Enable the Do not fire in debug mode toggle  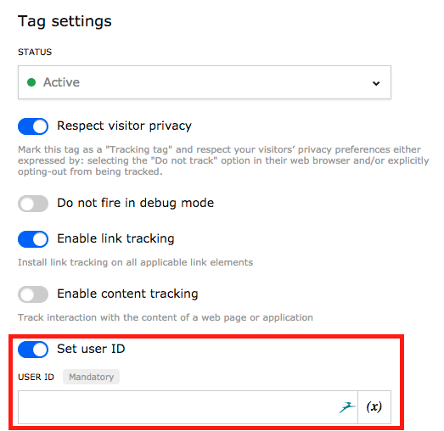point(33,204)
